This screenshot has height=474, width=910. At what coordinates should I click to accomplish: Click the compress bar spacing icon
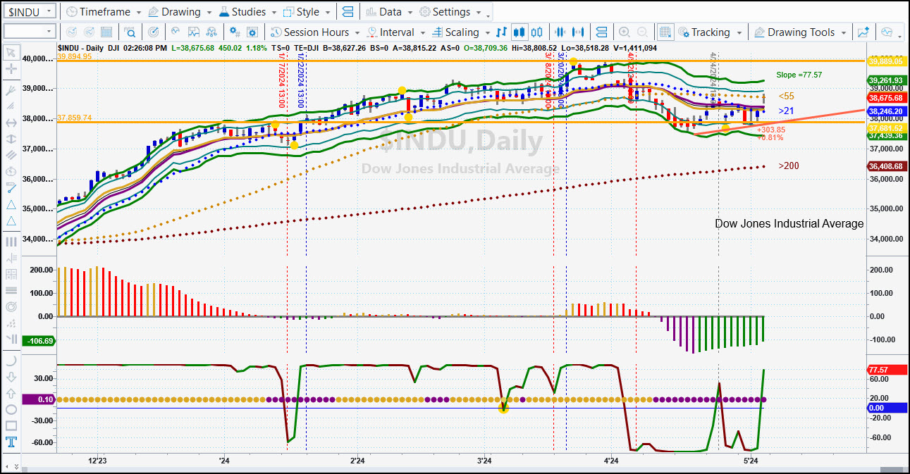[x=560, y=32]
